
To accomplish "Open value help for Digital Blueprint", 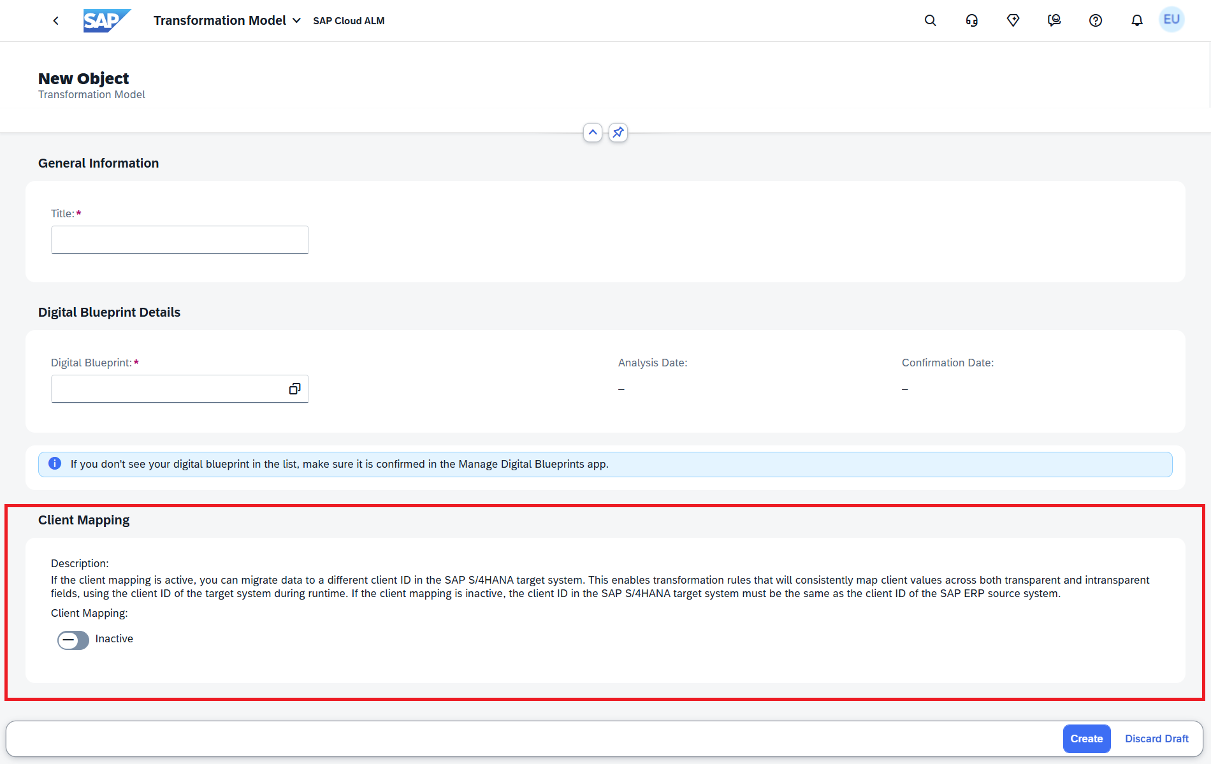I will [294, 389].
